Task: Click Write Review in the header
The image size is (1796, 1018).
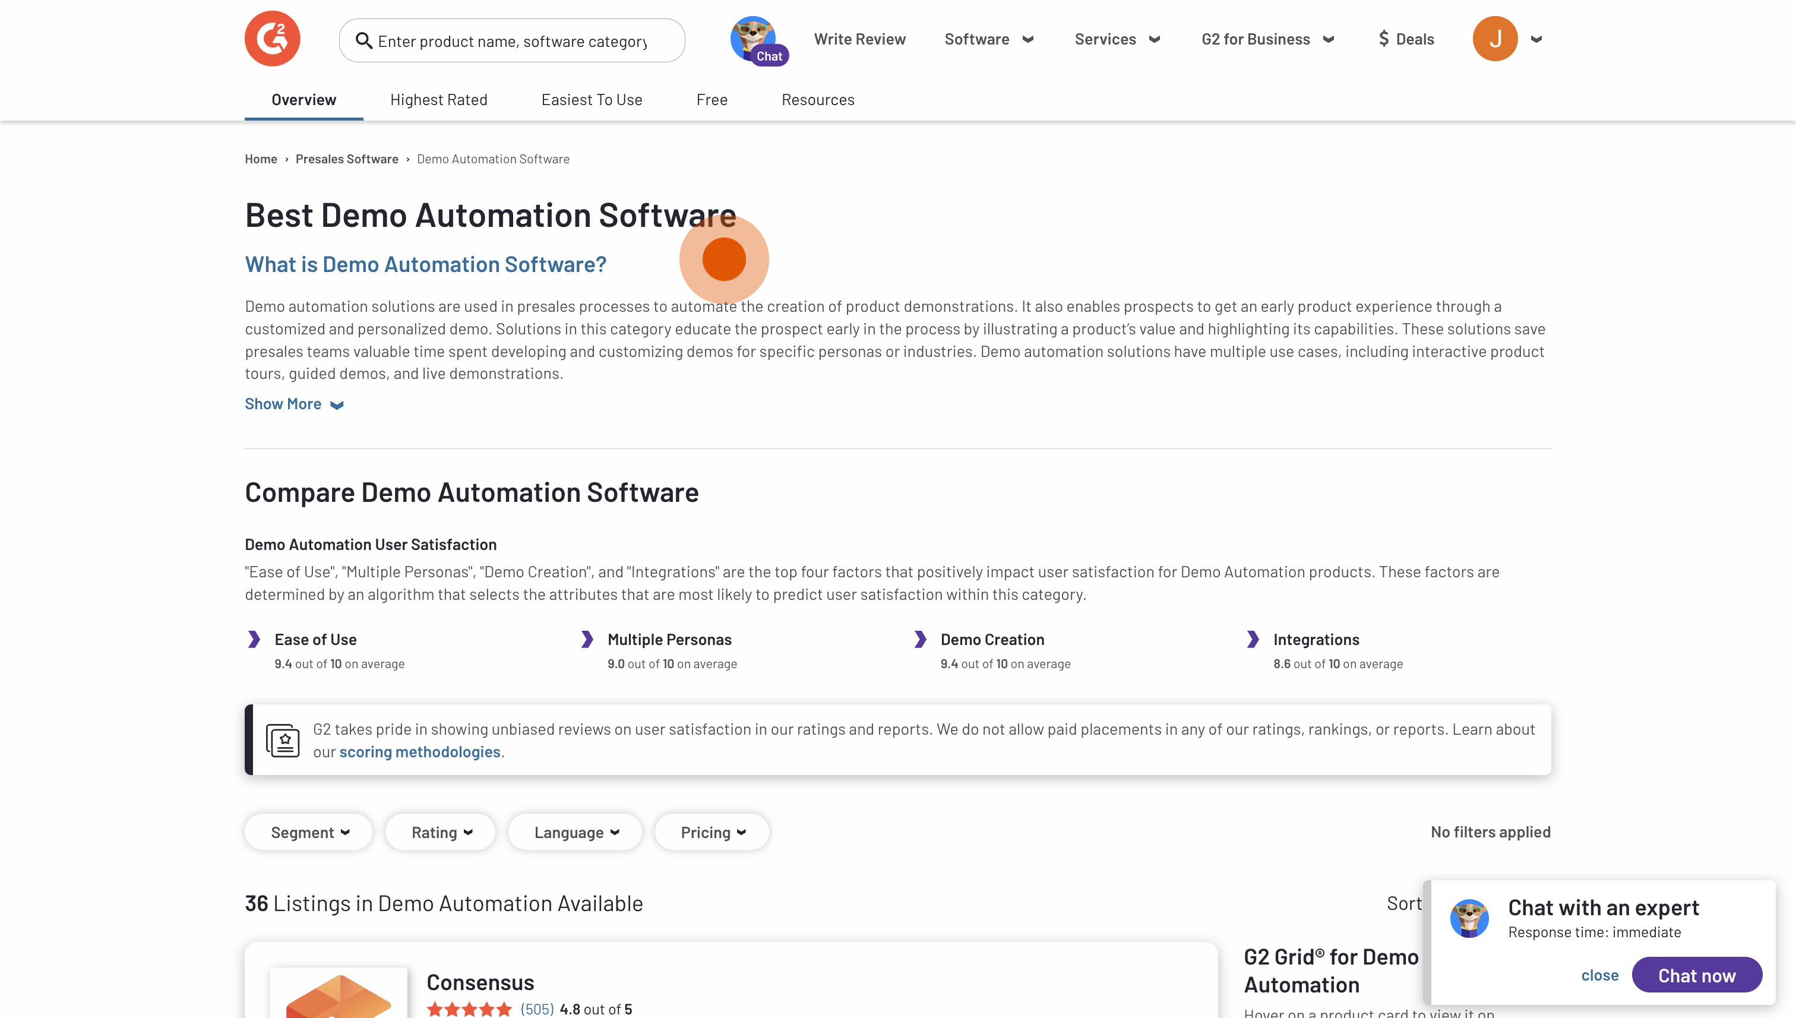Action: coord(859,39)
